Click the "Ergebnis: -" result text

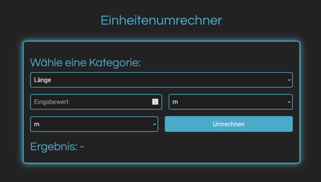tap(57, 147)
